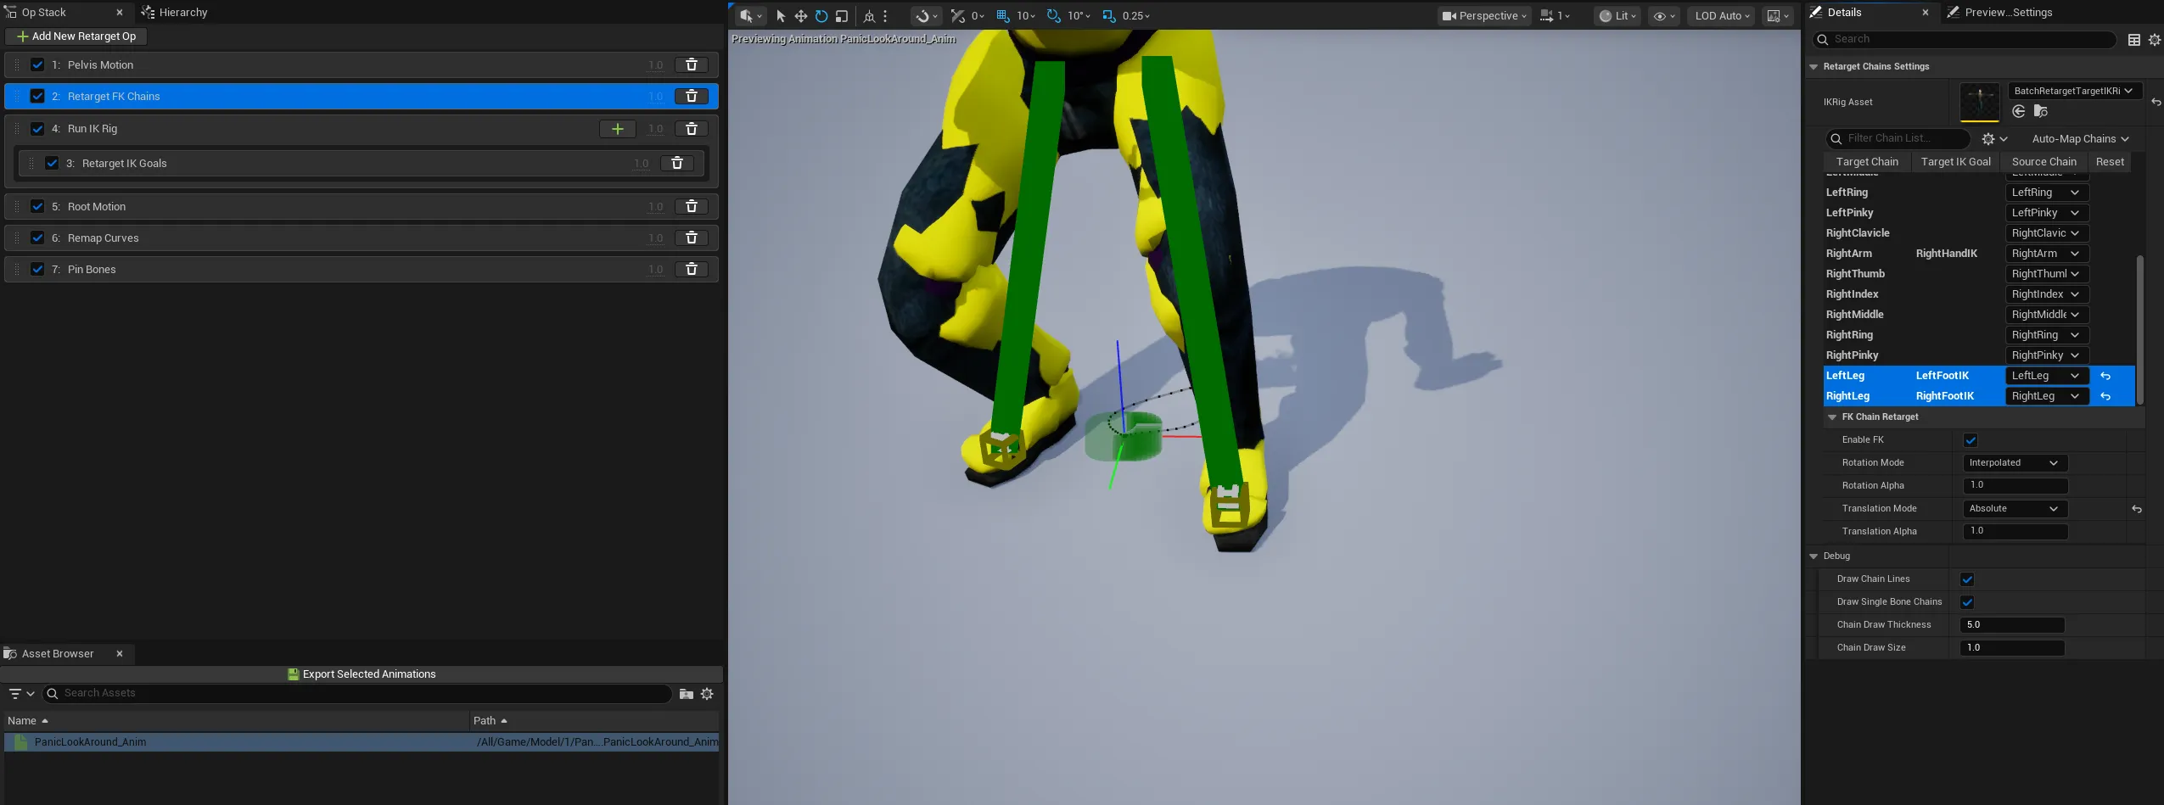The image size is (2164, 805).
Task: Open the viewport three-dot options menu
Action: pos(885,16)
